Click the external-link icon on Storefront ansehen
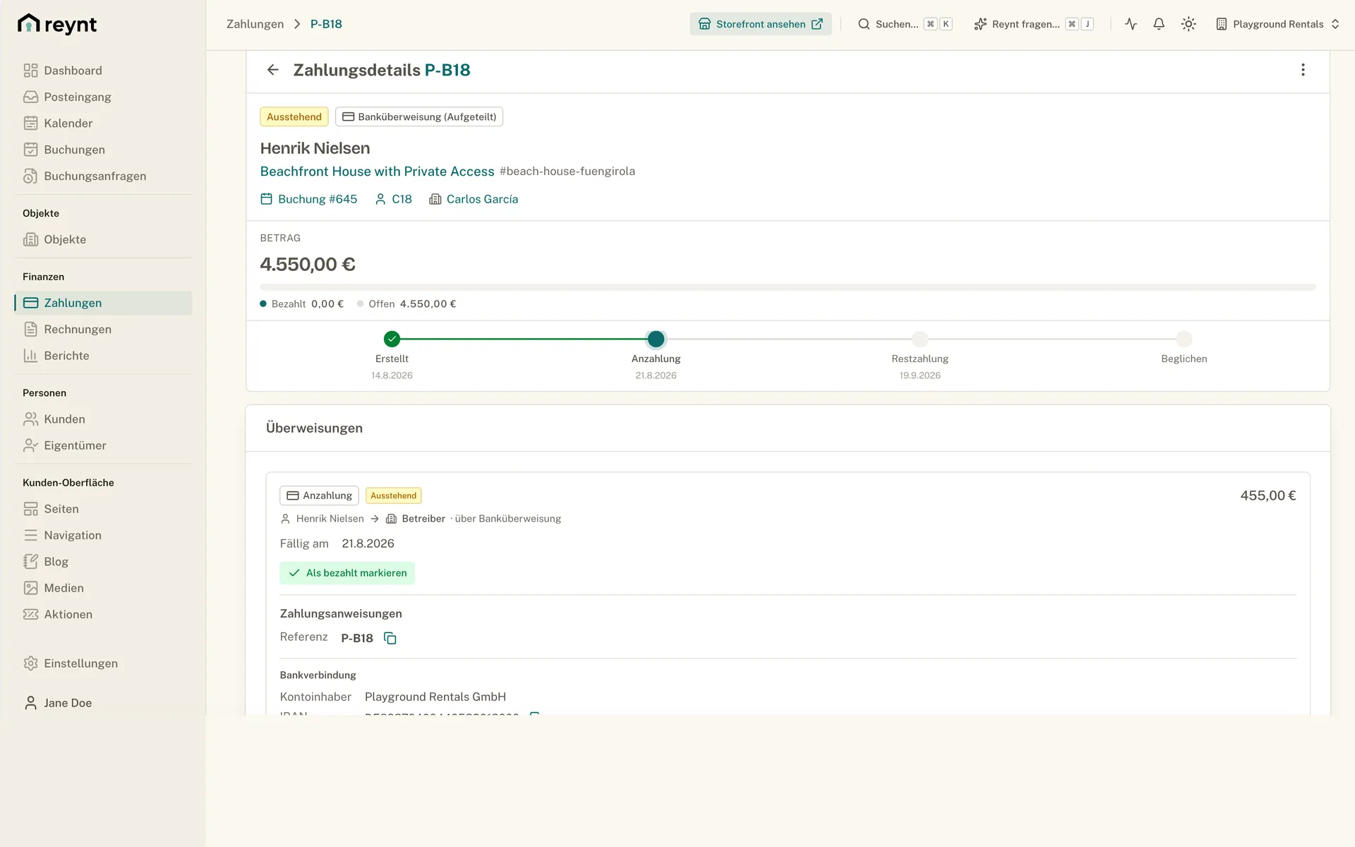This screenshot has height=847, width=1355. (x=817, y=24)
